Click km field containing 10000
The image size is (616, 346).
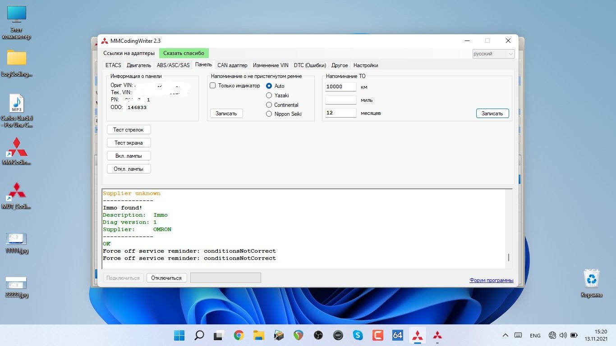341,86
